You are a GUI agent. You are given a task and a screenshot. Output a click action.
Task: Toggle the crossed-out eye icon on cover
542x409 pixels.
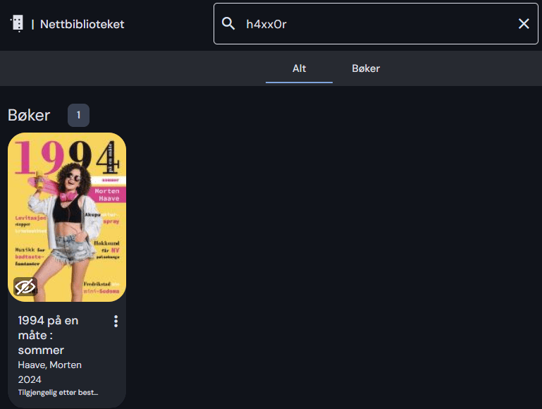tap(25, 287)
